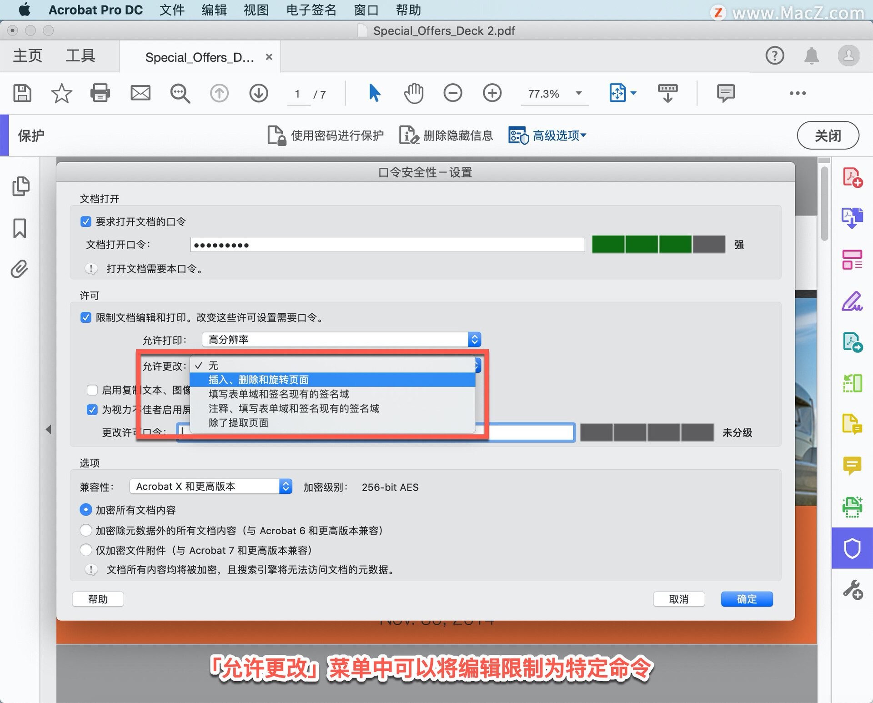Select the arrow Selection tool
Viewport: 873px width, 703px height.
374,93
